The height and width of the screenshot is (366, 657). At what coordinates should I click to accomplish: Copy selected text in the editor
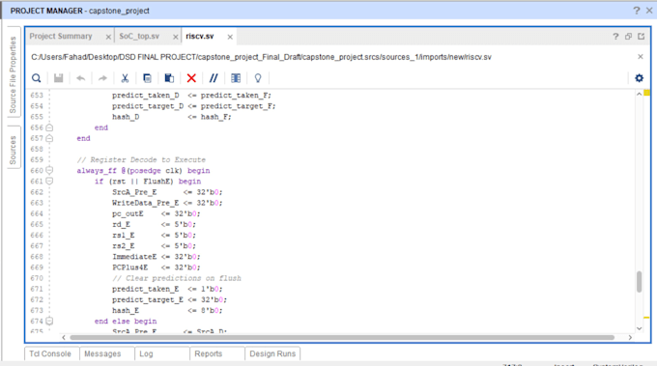[x=147, y=78]
